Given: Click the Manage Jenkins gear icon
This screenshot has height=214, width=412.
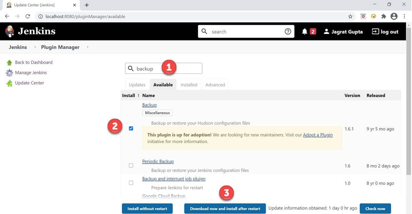Looking at the screenshot, I should pos(9,72).
